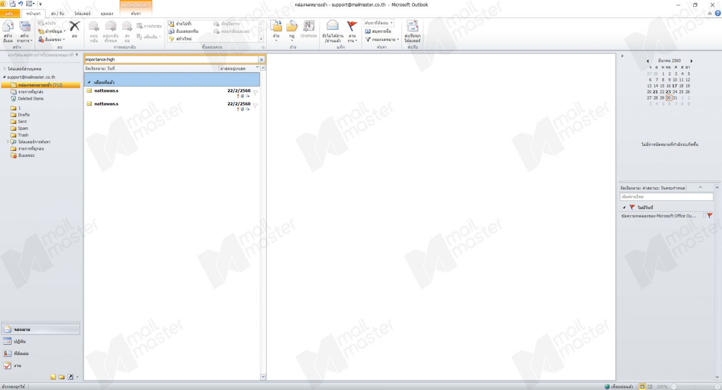The width and height of the screenshot is (722, 390).
Task: Go to previous month in calendar navigator
Action: pyautogui.click(x=648, y=61)
